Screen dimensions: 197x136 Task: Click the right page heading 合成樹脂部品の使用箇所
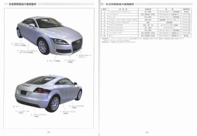[120, 4]
